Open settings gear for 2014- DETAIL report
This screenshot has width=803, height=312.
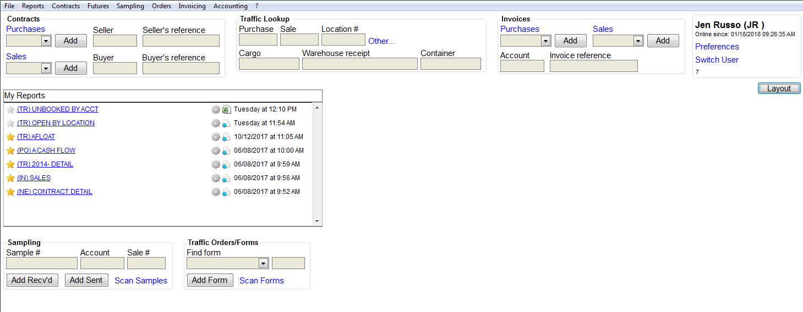tap(216, 164)
